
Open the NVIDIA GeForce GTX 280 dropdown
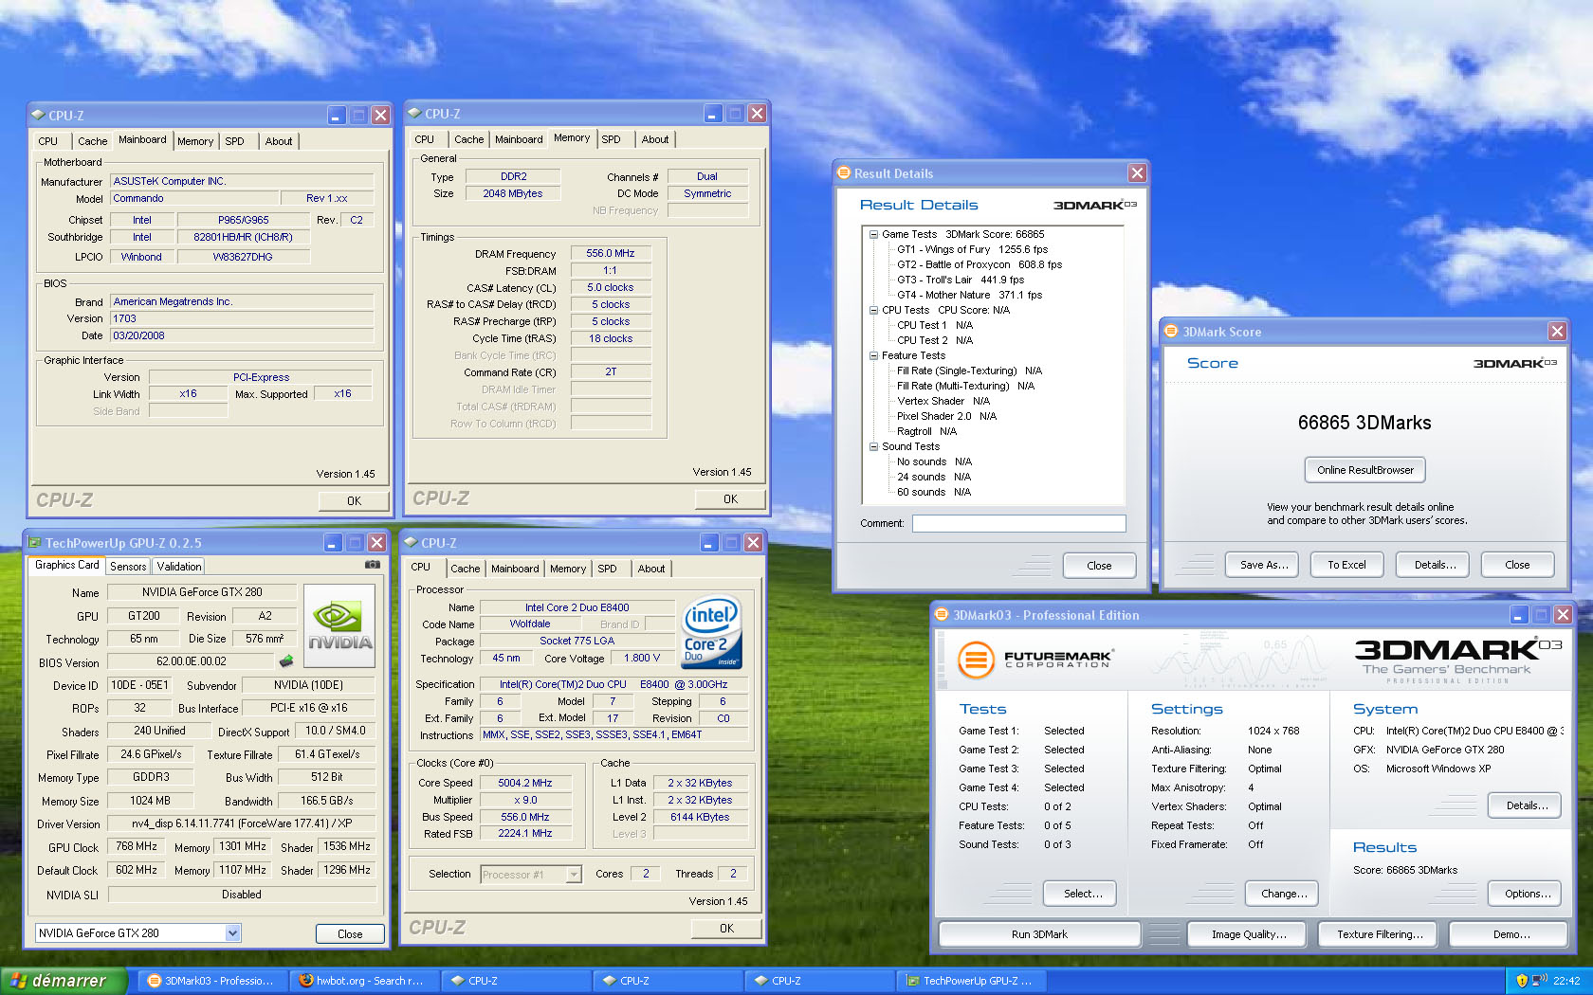click(x=232, y=933)
